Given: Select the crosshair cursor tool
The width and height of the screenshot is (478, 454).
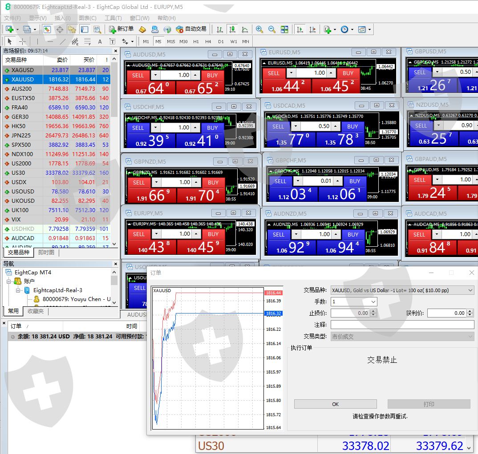Looking at the screenshot, I should (x=22, y=41).
